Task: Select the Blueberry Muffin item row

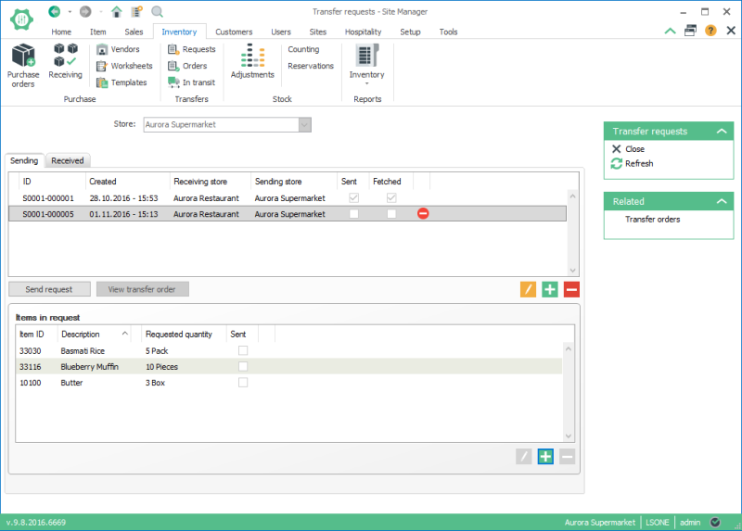Action: coord(288,366)
